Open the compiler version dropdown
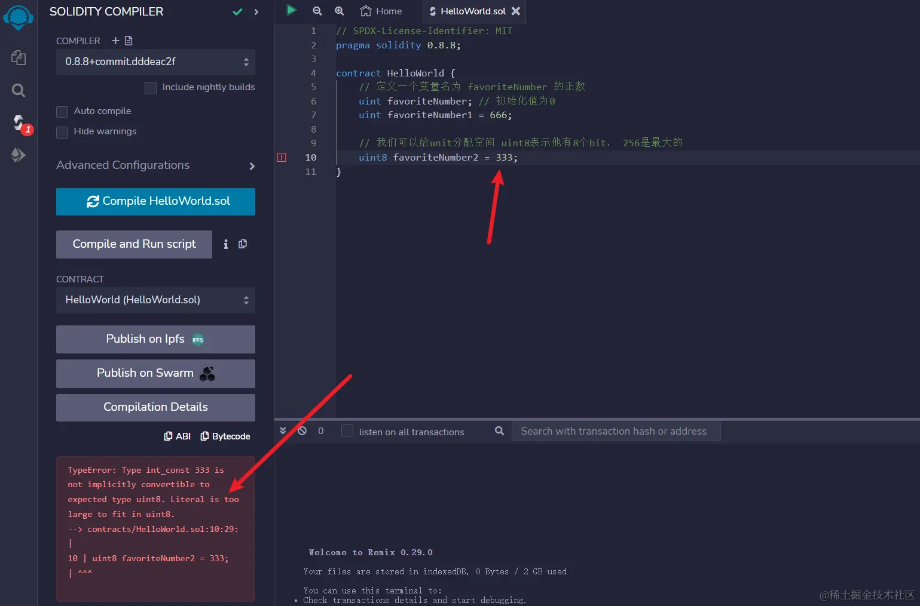The width and height of the screenshot is (920, 606). 155,62
